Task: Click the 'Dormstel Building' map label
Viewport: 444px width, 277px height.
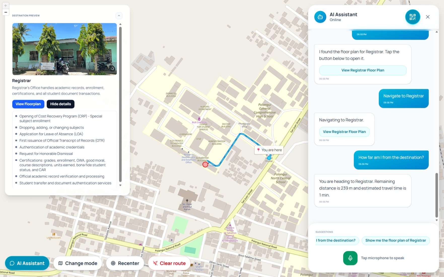Action: tap(171, 95)
